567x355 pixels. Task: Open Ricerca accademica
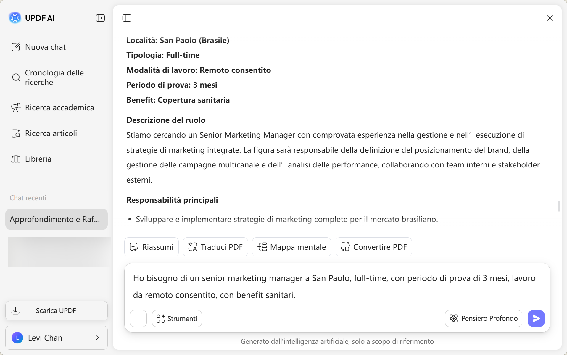coord(53,108)
